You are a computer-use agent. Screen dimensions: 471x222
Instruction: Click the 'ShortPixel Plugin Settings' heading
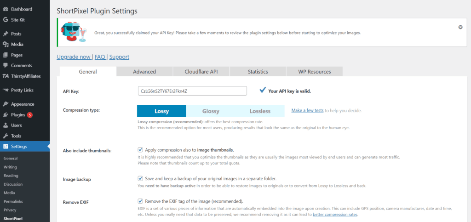coord(97,11)
